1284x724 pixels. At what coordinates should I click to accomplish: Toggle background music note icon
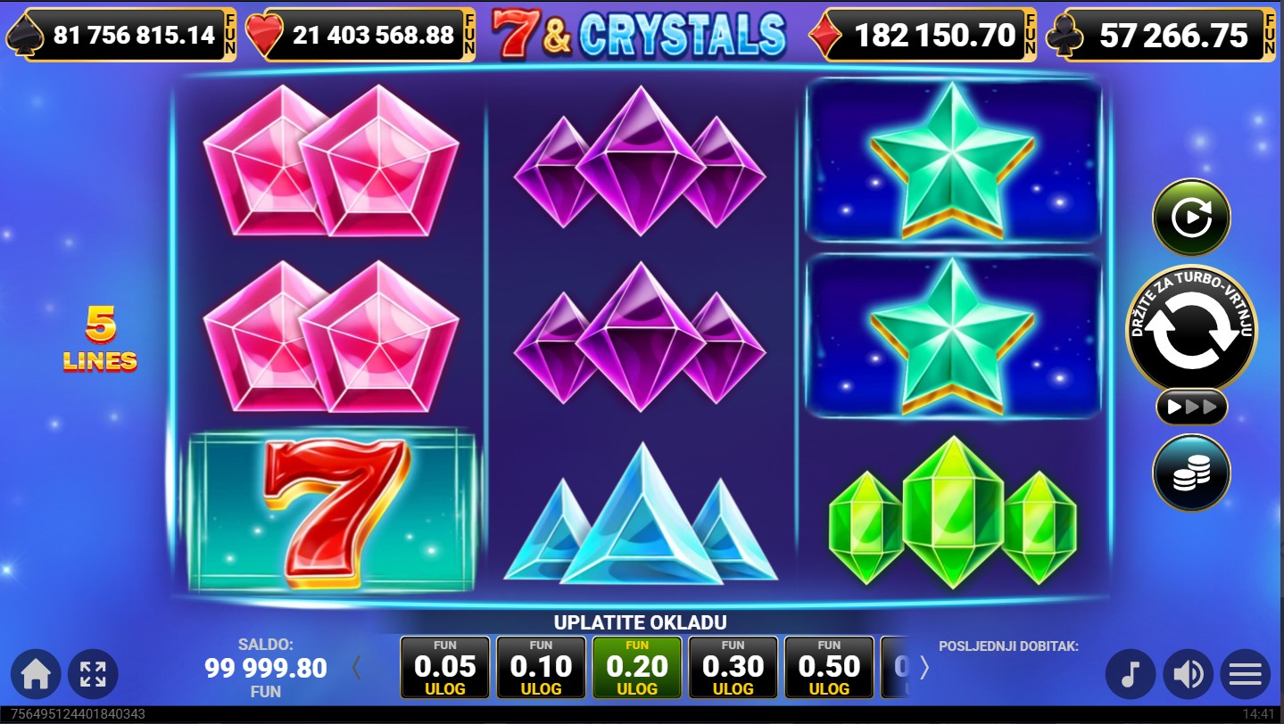pos(1131,673)
